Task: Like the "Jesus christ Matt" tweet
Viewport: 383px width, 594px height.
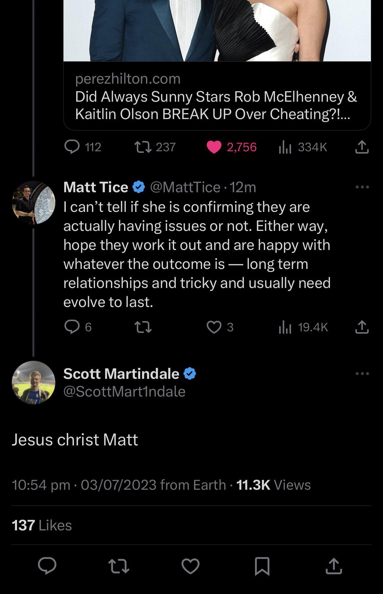Action: tap(191, 566)
